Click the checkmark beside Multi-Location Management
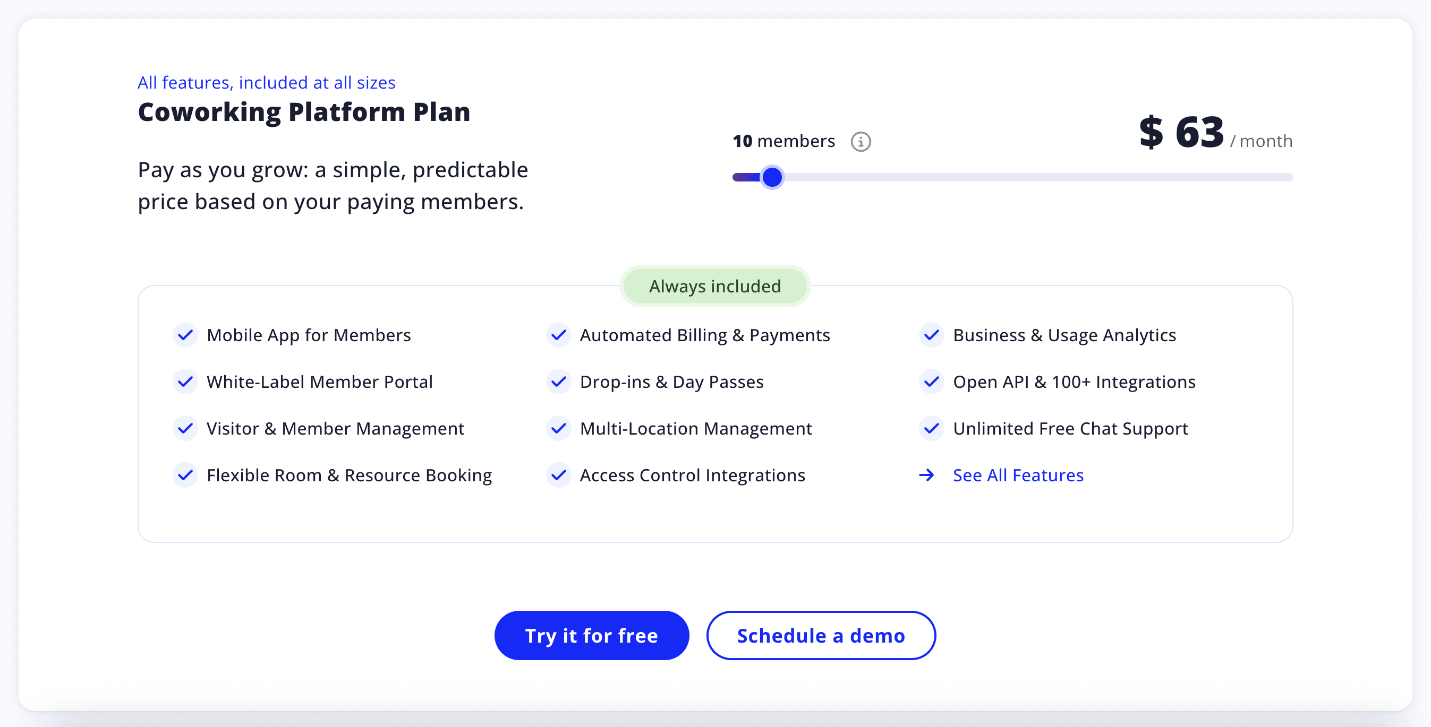The height and width of the screenshot is (727, 1431). 558,428
